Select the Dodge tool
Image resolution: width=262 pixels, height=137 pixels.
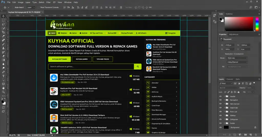pos(3,68)
